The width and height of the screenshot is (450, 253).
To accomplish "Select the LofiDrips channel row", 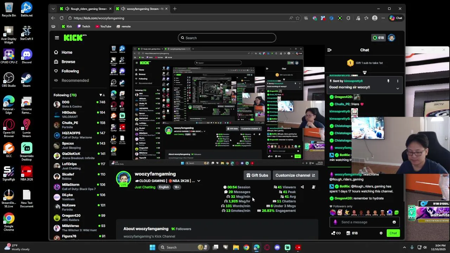I will click(79, 166).
